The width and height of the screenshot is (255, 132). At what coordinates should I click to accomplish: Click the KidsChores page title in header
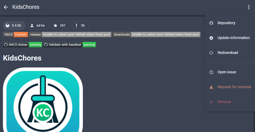(x=26, y=7)
